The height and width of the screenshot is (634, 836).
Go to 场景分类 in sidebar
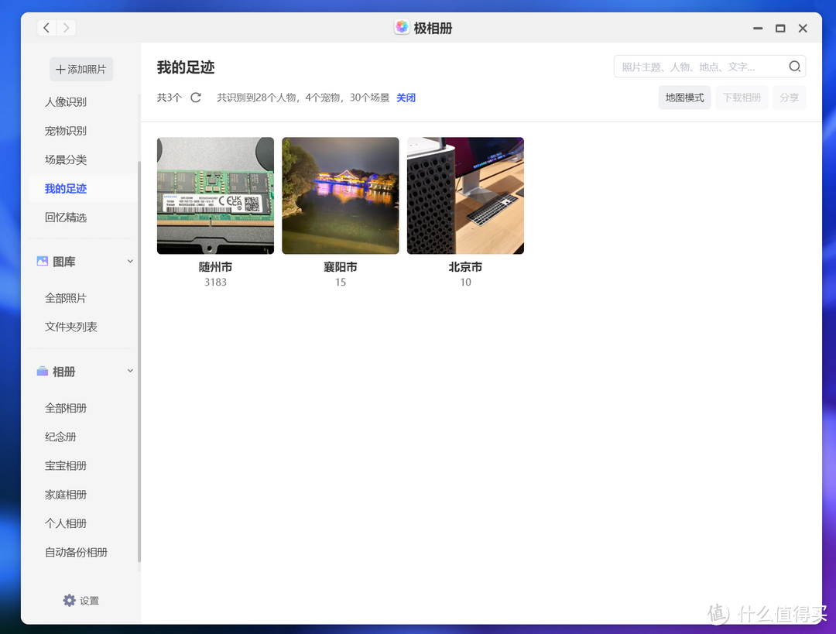pyautogui.click(x=66, y=159)
